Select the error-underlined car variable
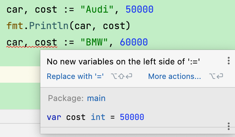The image size is (235, 137). click(x=15, y=42)
